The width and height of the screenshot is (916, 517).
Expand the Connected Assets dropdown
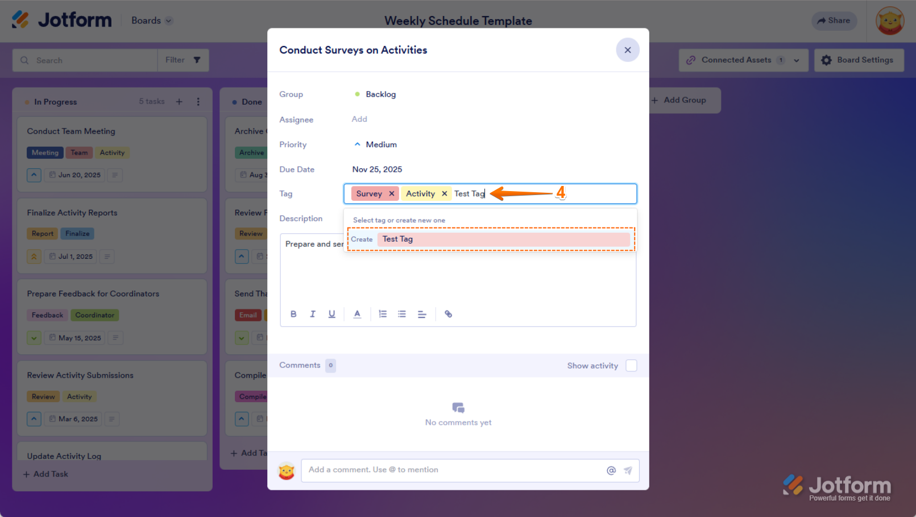797,60
